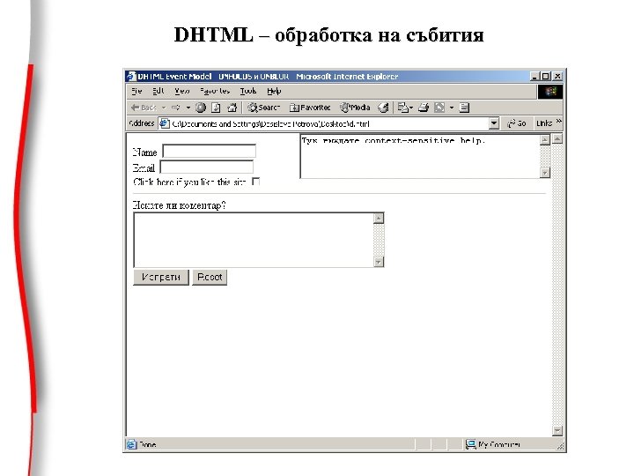Expand the Links bar chevron

click(x=559, y=121)
